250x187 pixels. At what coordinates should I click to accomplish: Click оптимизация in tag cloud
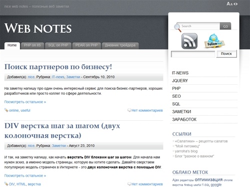(208, 180)
